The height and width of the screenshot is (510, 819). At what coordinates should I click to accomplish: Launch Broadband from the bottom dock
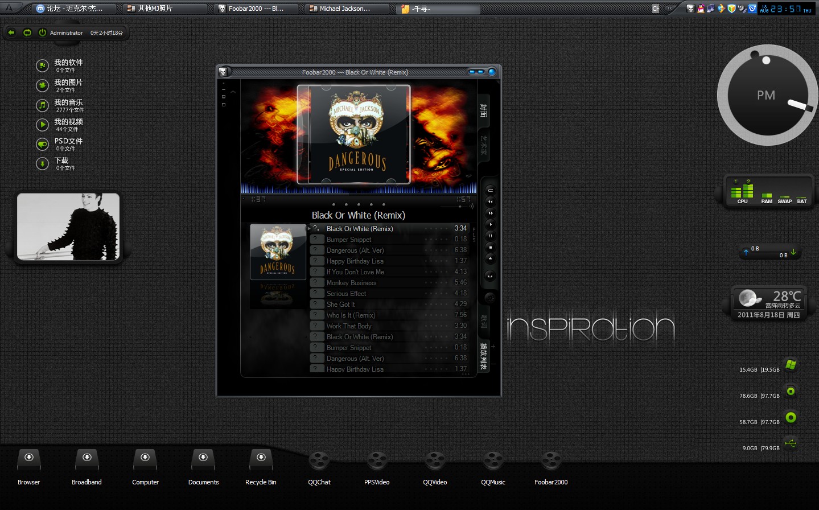click(87, 467)
